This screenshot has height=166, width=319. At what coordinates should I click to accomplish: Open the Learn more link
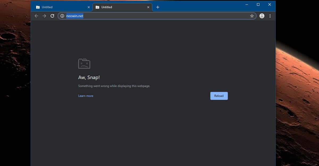86,96
